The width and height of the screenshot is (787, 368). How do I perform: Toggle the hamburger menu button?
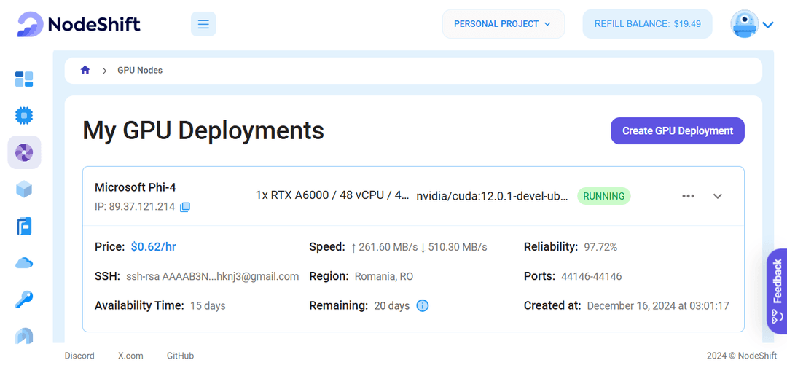coord(203,24)
